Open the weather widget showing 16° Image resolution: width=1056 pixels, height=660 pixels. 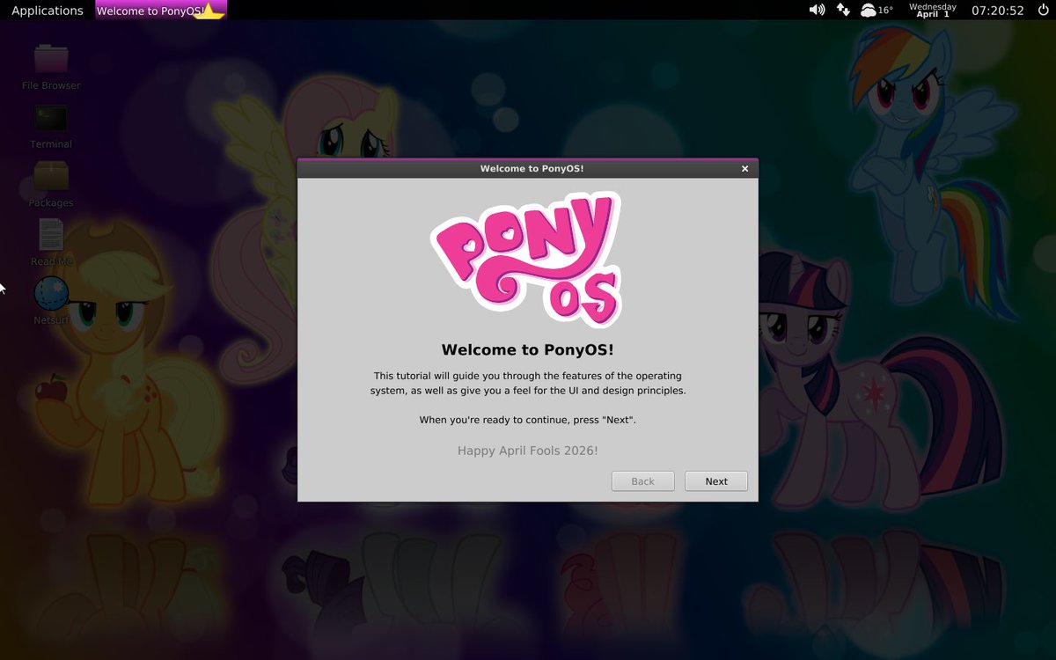(x=876, y=10)
